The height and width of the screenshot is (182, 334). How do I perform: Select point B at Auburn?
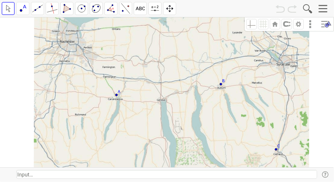pos(221,84)
